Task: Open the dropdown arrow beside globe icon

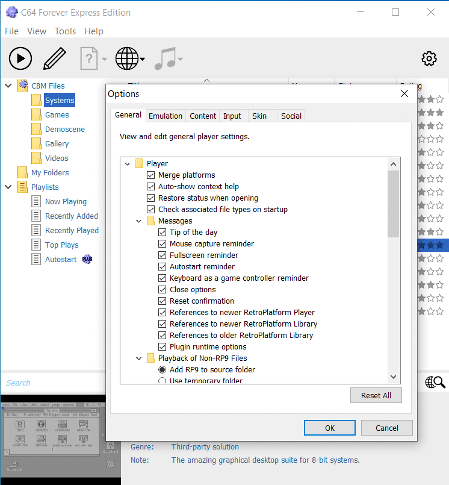Action: coord(142,59)
